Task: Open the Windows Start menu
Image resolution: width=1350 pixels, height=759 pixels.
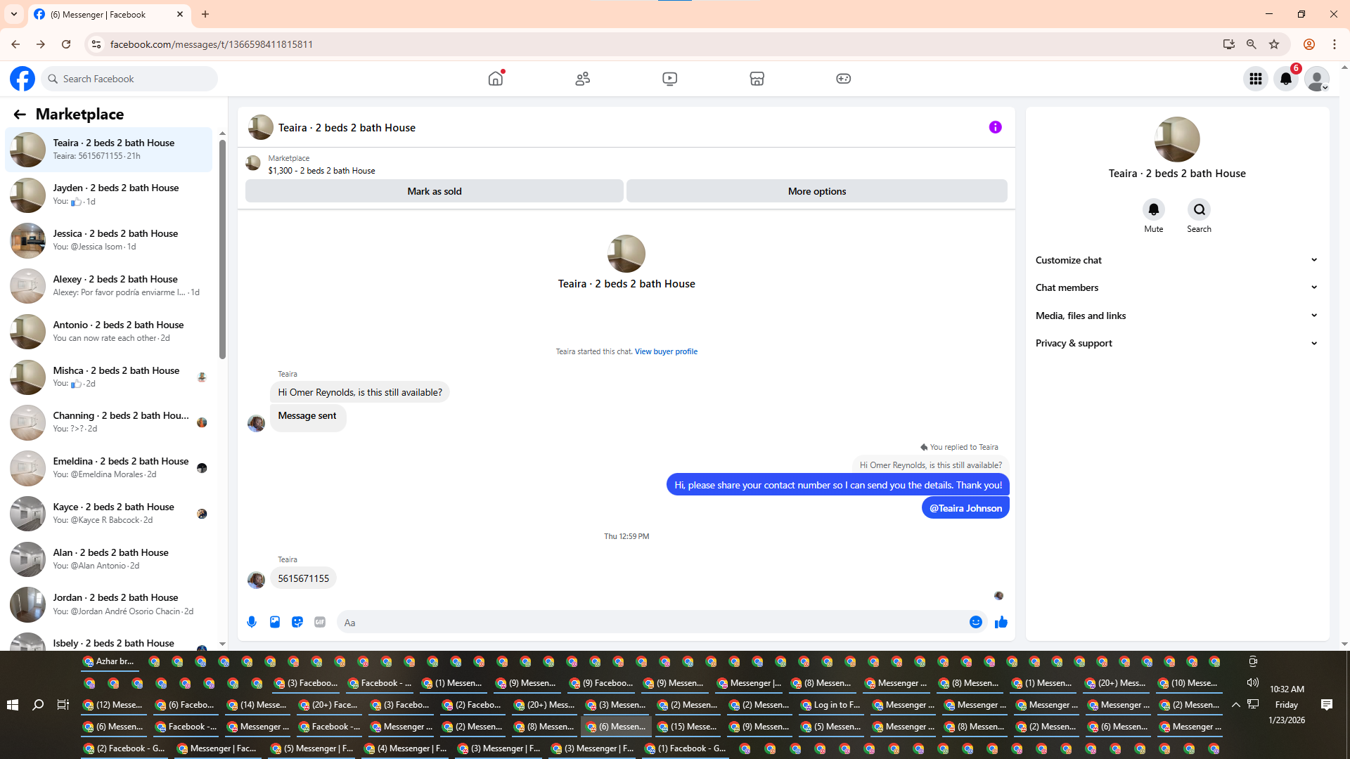Action: point(13,704)
